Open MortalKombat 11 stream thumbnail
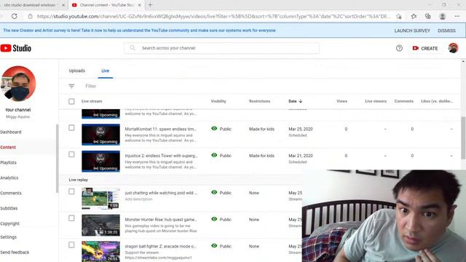 point(100,135)
